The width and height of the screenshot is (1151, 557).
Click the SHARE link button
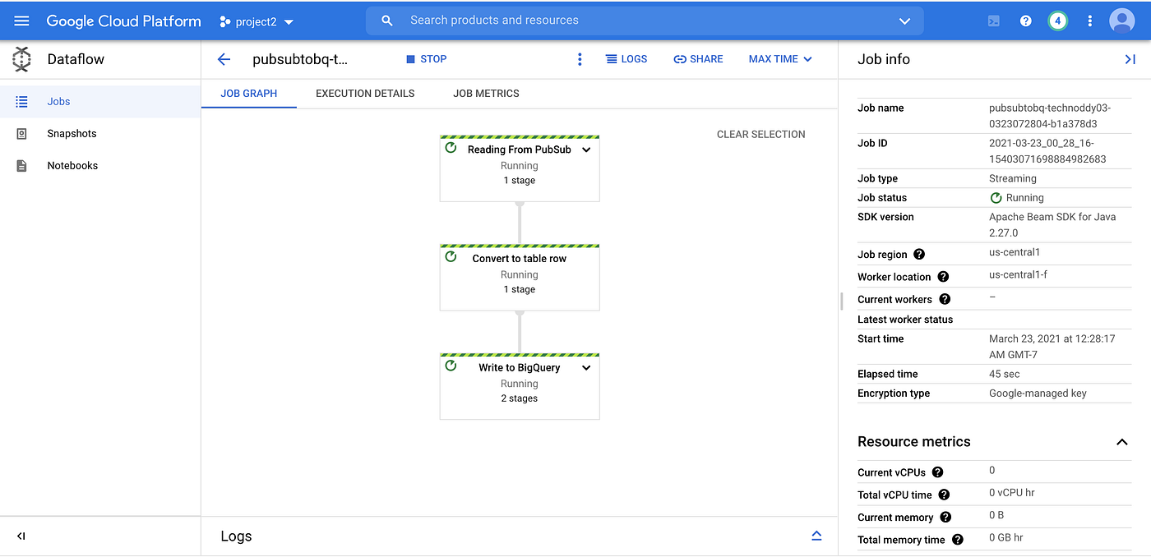pos(698,59)
